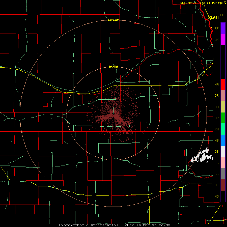
Task: Click the BD legend label
Action: 217,107
